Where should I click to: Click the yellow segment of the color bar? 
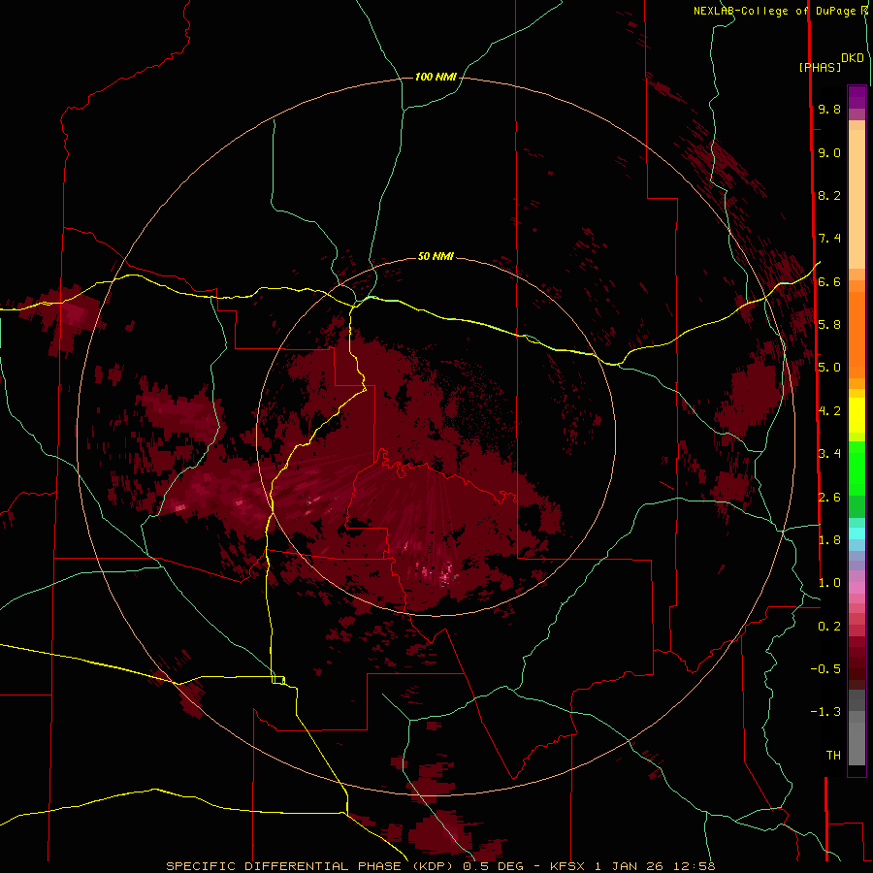(857, 415)
